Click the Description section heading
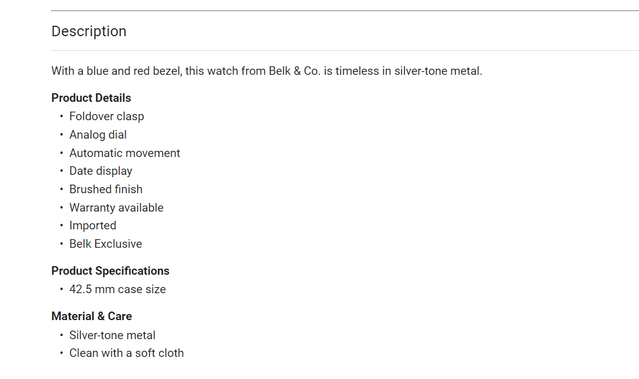The height and width of the screenshot is (379, 639). [89, 31]
